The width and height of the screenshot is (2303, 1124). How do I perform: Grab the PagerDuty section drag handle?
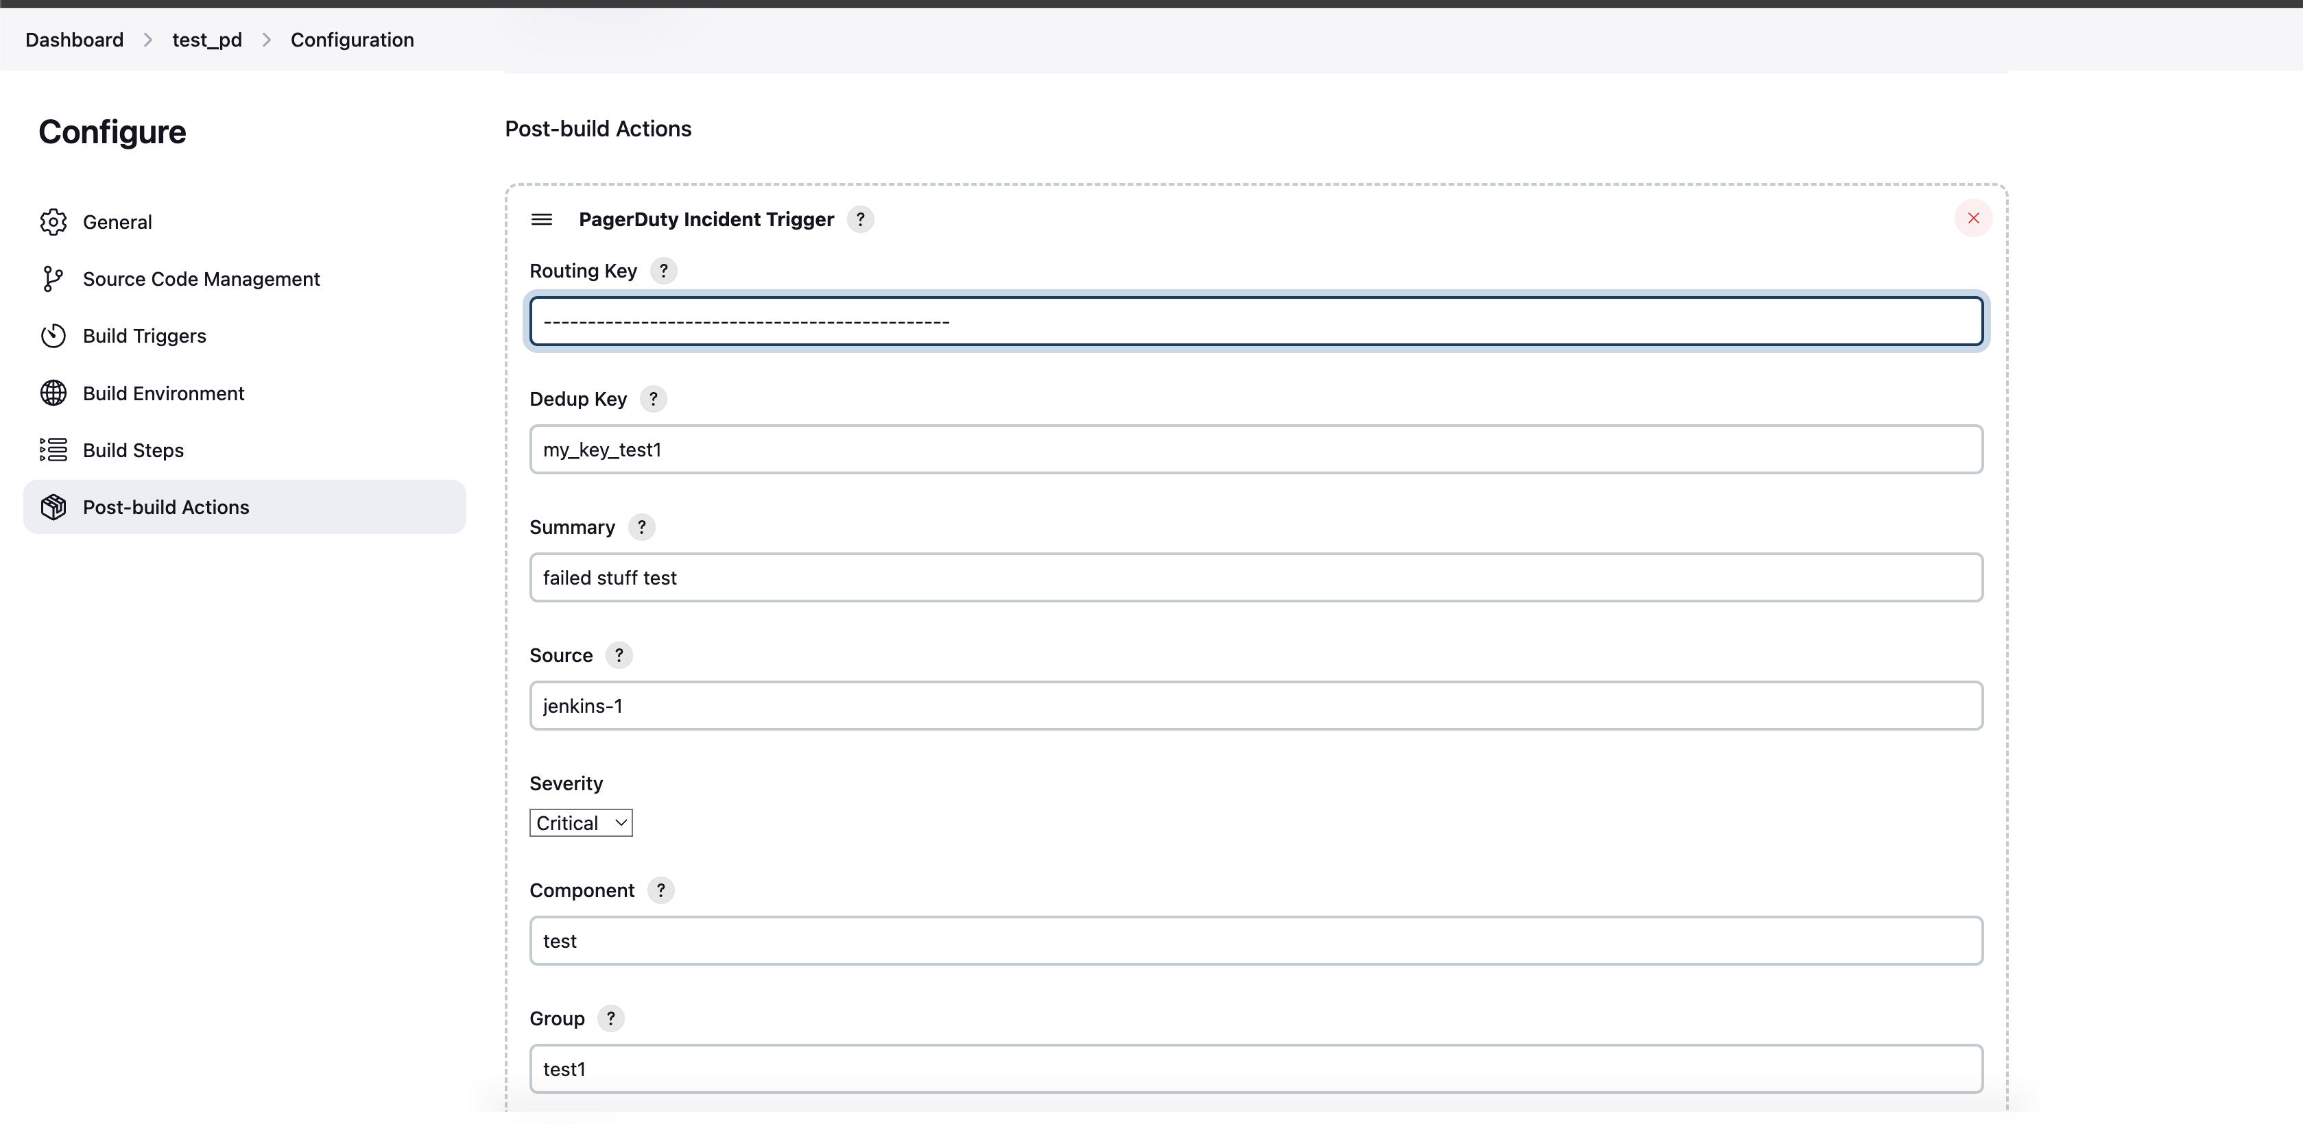(x=542, y=220)
